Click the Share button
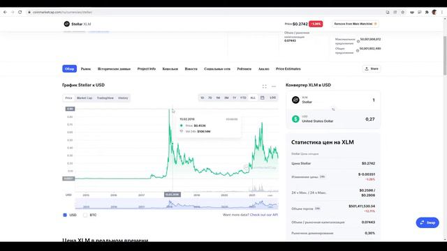This screenshot has width=447, height=251. [372, 69]
